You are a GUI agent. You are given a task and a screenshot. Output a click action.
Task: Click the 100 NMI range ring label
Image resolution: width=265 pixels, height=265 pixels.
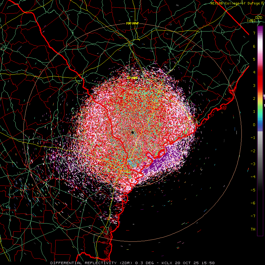[x=132, y=23]
